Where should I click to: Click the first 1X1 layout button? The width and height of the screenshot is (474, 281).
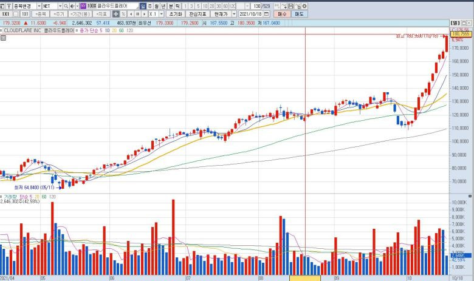[x=6, y=14]
